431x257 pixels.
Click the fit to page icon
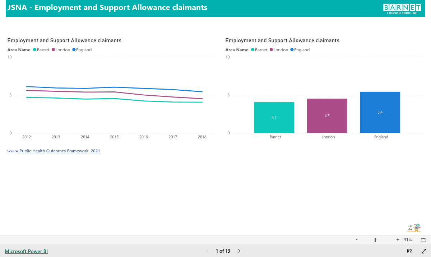pyautogui.click(x=423, y=240)
